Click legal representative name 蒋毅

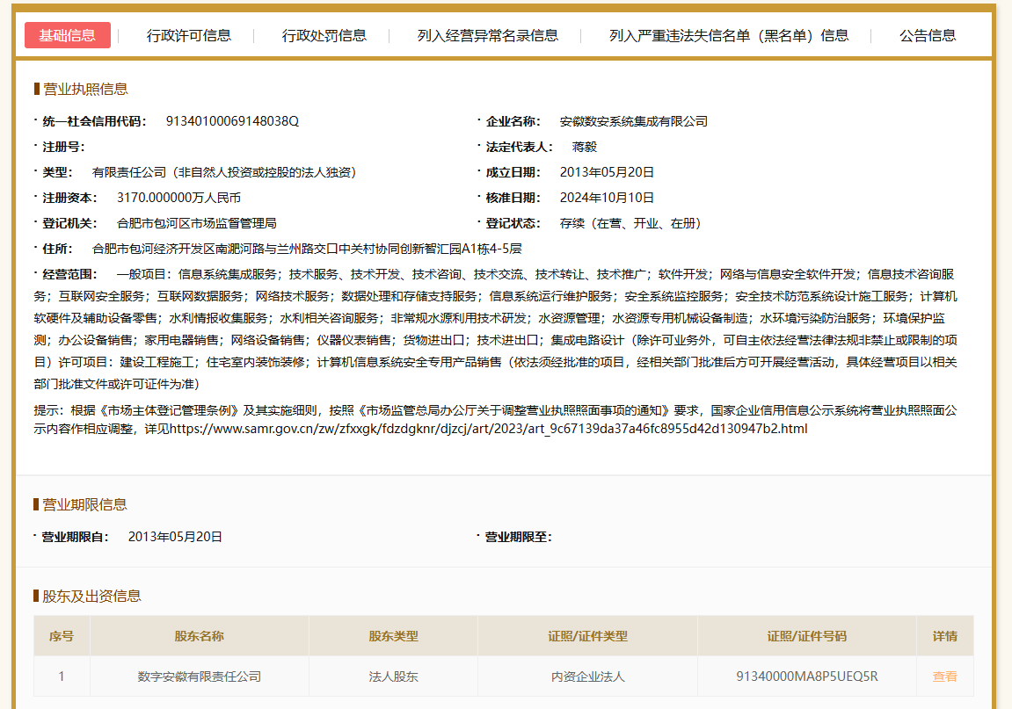tap(585, 147)
